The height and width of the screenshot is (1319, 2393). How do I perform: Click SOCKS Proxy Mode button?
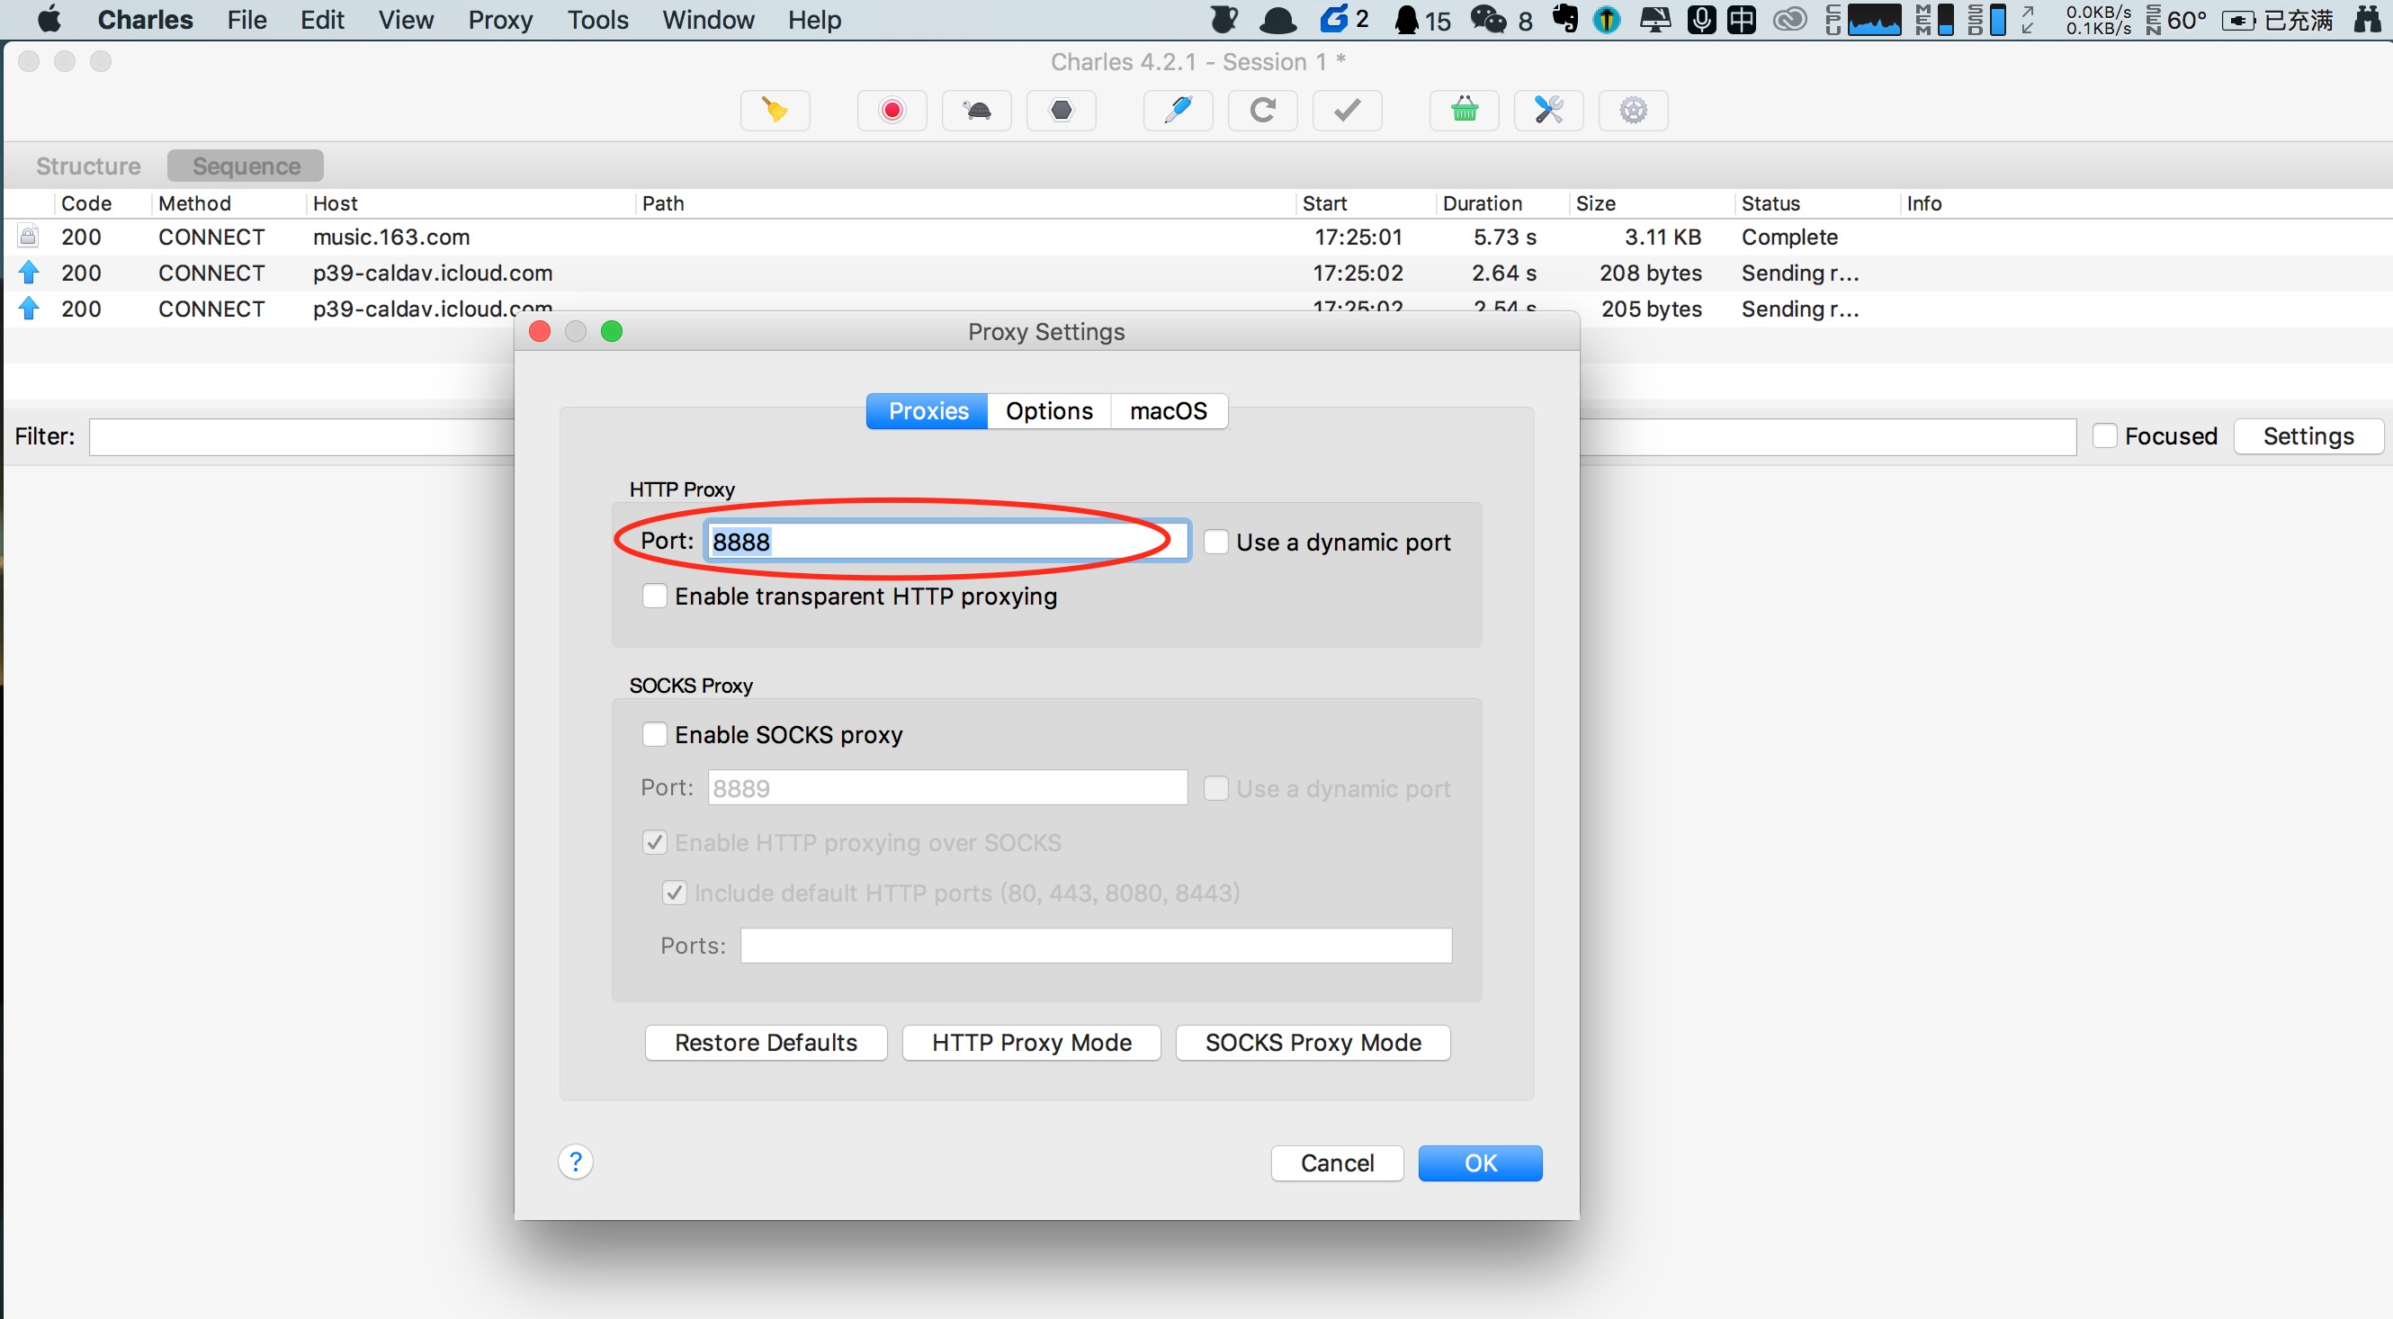(1313, 1042)
